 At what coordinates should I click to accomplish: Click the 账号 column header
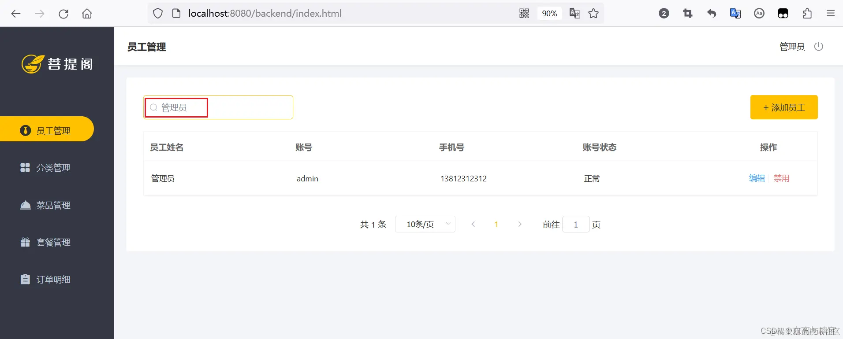(304, 147)
